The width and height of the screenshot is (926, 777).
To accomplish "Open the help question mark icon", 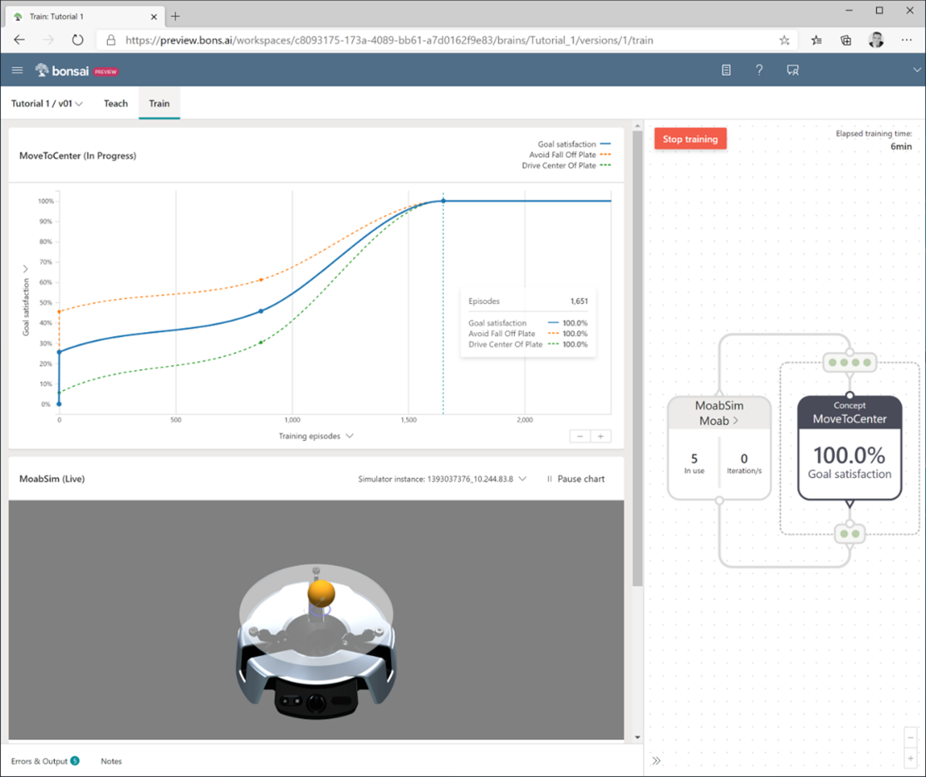I will 759,71.
